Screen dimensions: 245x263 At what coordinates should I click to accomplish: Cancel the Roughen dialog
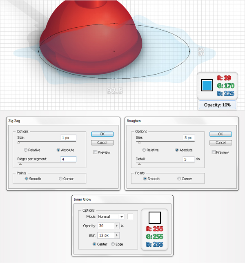[x=220, y=143]
